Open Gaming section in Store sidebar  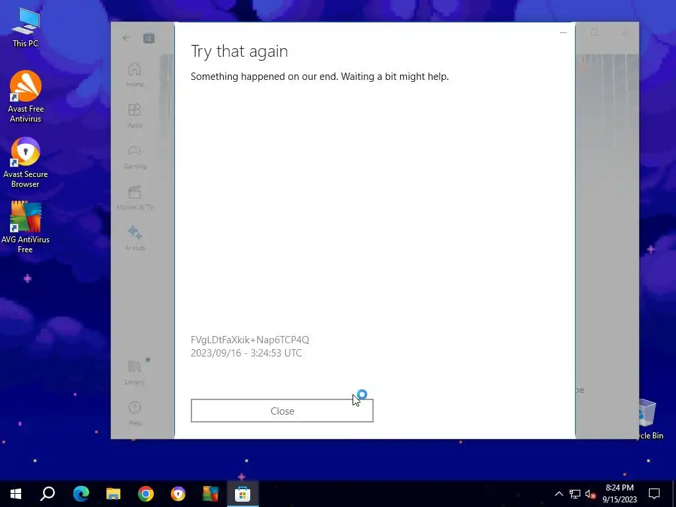[x=135, y=157]
